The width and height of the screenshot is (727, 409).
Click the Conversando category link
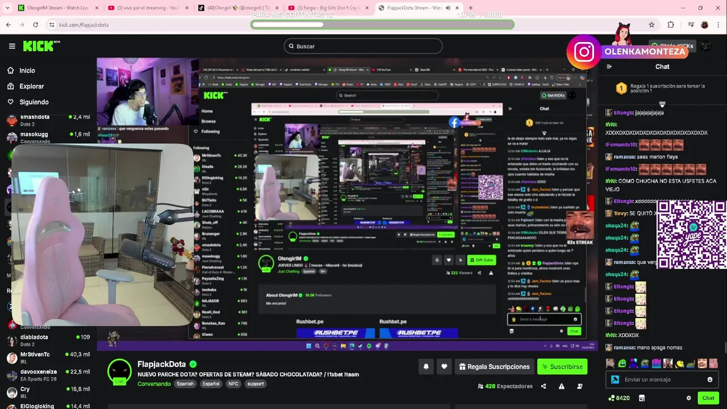point(154,384)
